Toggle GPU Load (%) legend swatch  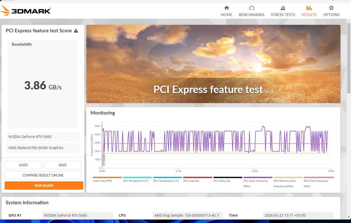[198, 177]
